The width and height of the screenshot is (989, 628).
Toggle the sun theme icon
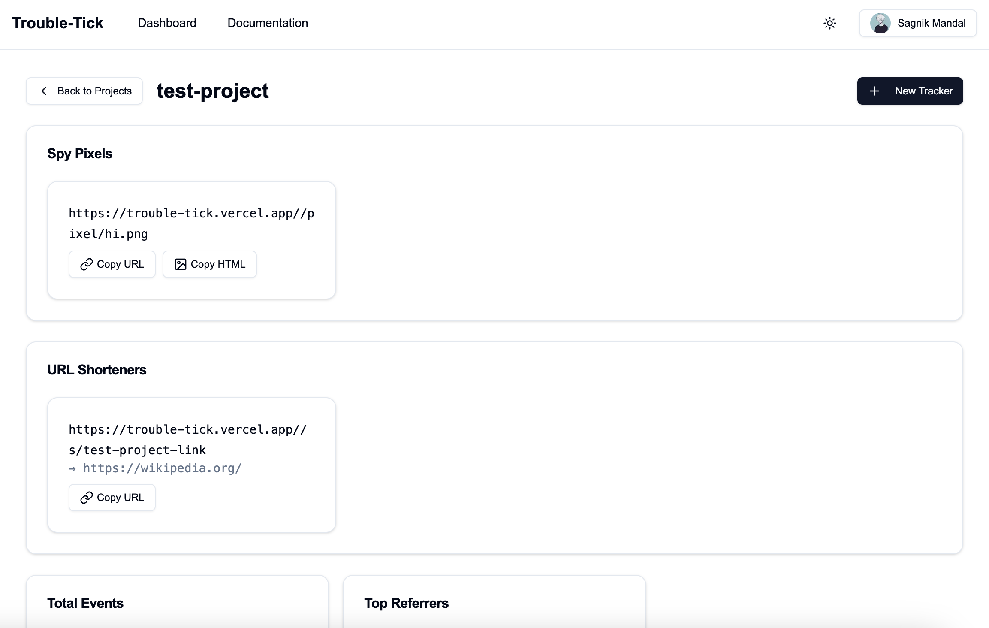coord(829,23)
